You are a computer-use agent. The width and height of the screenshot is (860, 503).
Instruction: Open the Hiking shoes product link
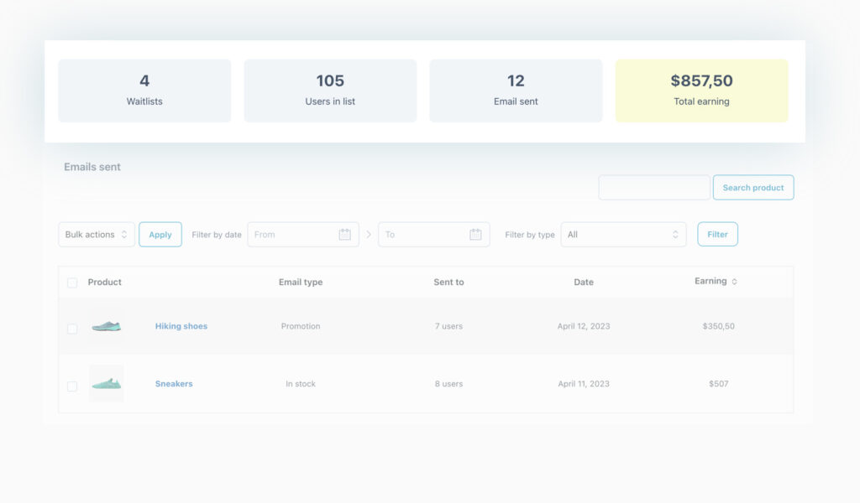pyautogui.click(x=181, y=326)
